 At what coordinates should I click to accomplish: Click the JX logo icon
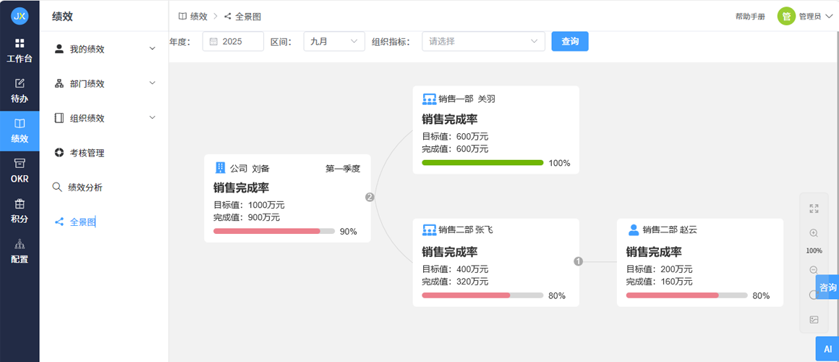(x=20, y=16)
